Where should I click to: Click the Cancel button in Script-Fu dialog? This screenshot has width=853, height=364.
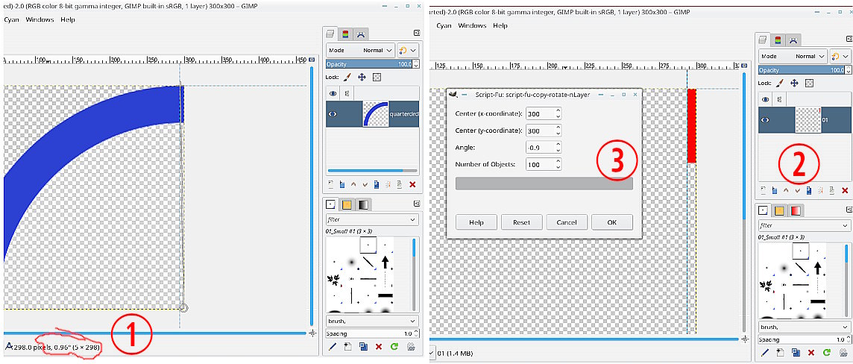pos(567,222)
